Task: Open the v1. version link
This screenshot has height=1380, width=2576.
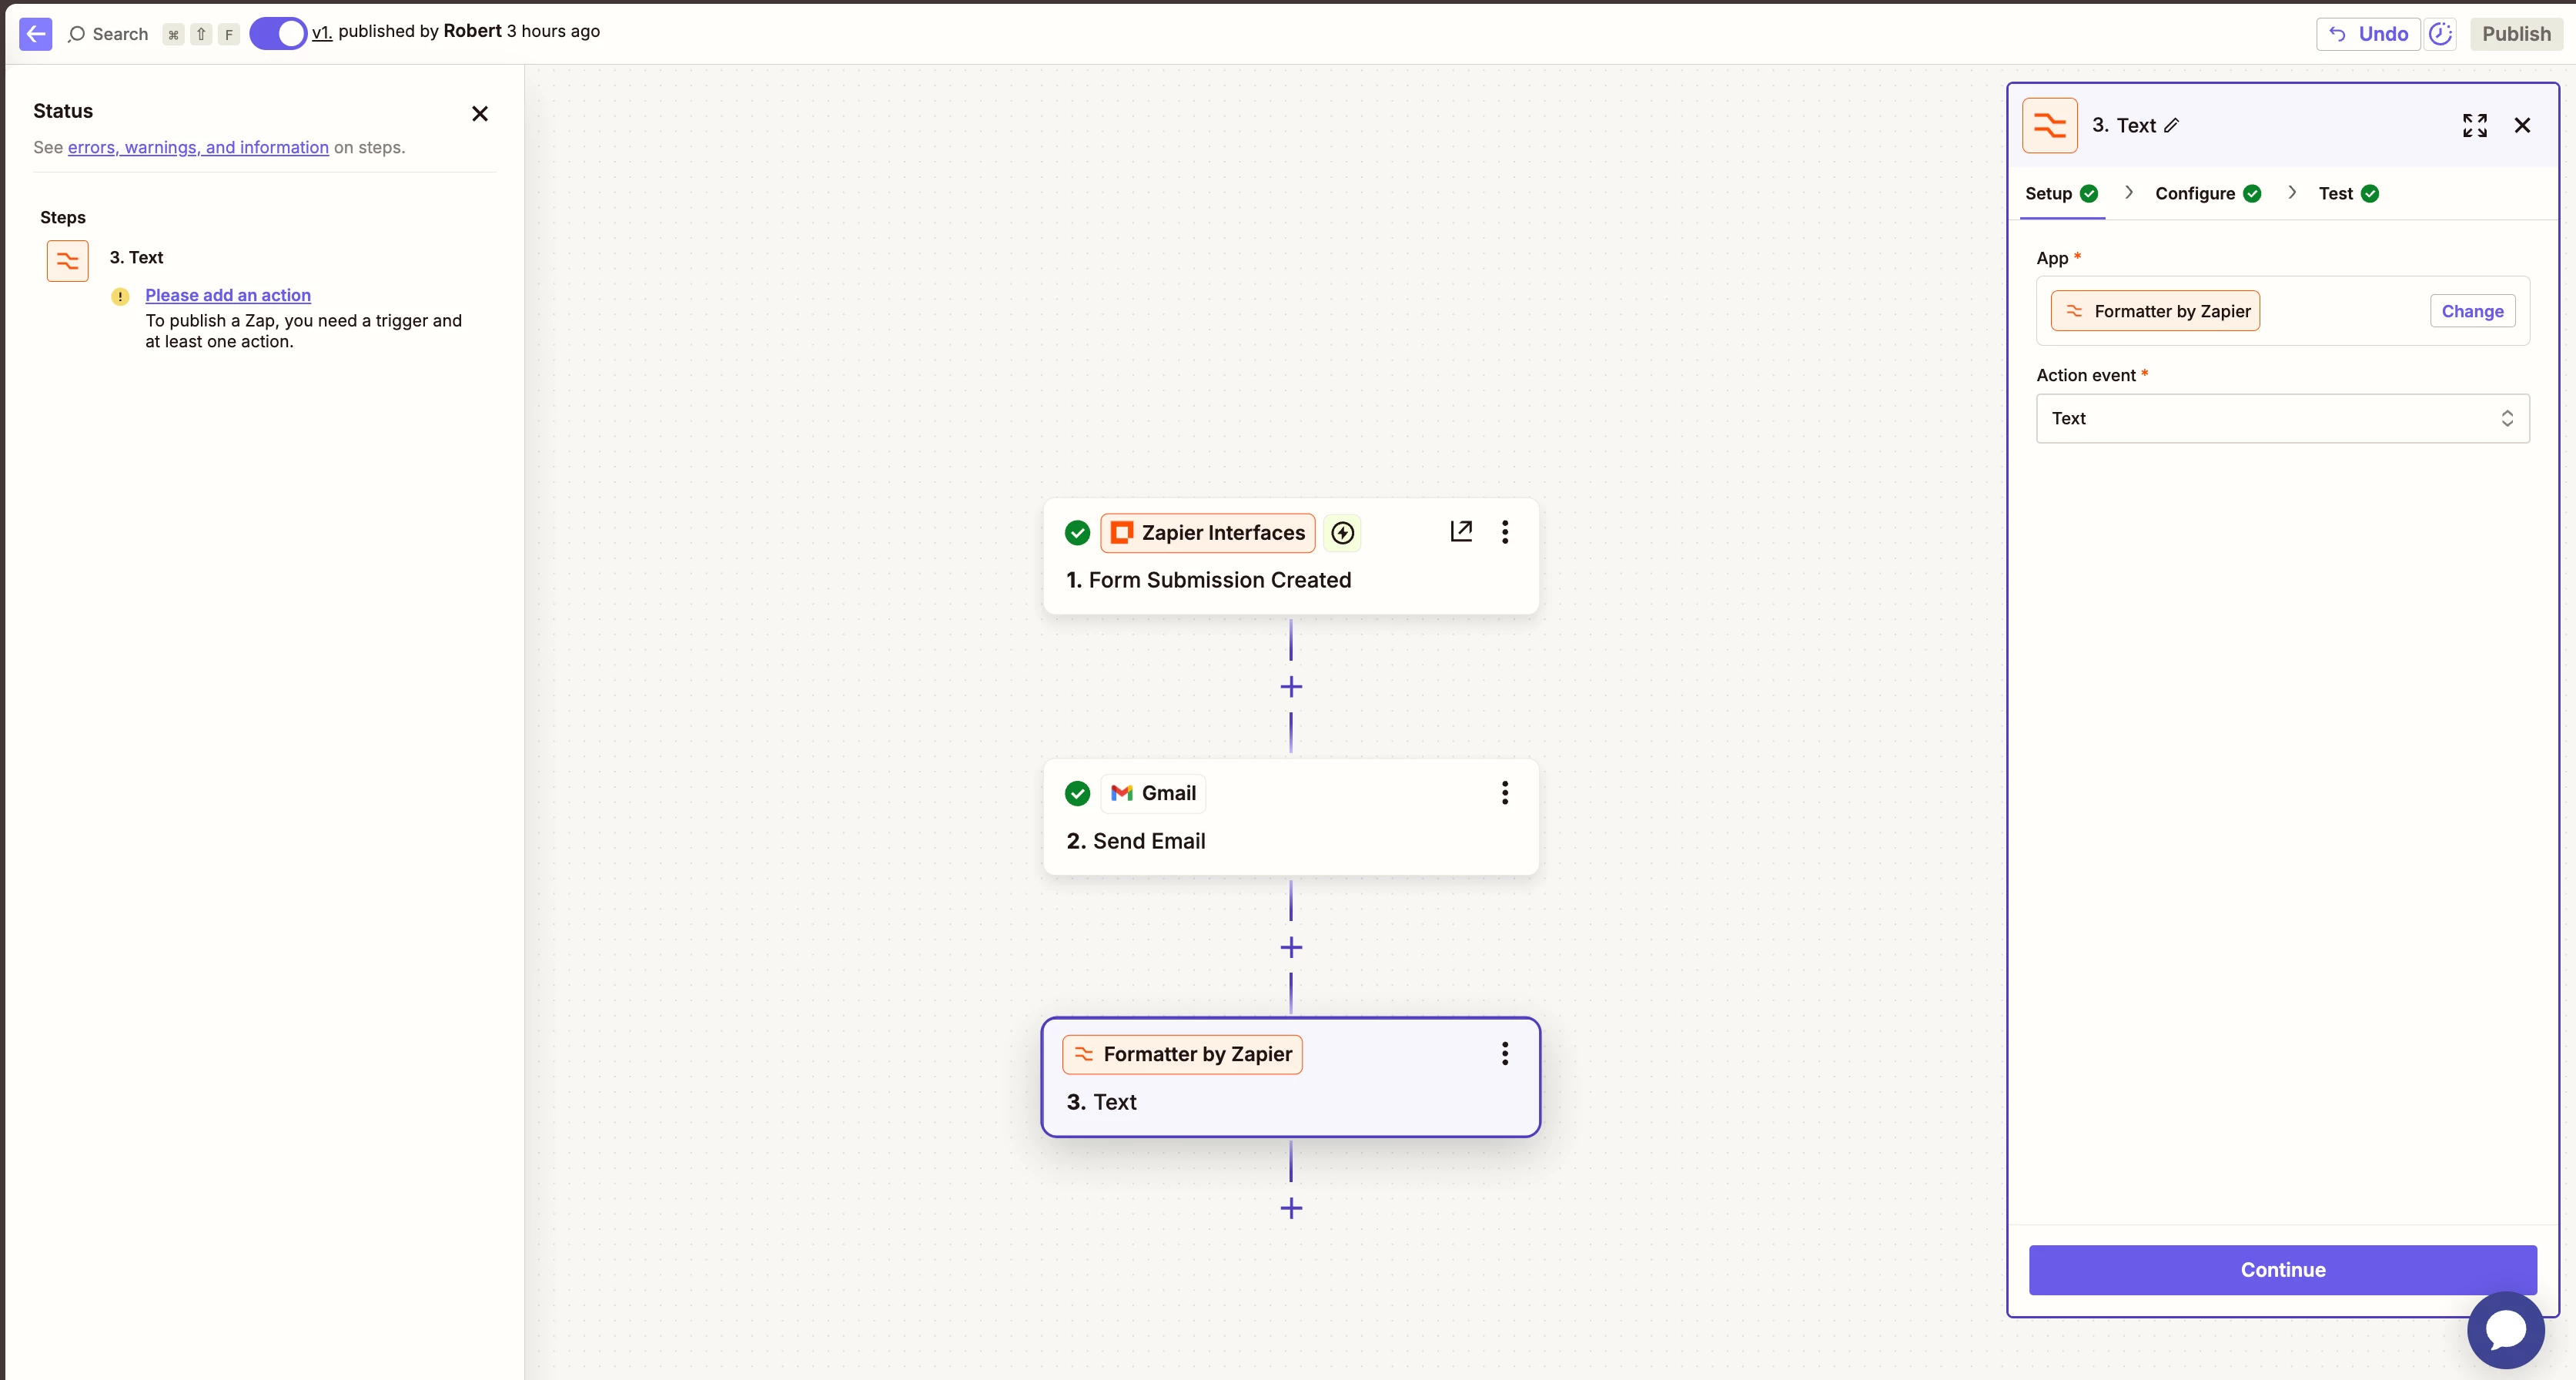Action: click(x=321, y=32)
